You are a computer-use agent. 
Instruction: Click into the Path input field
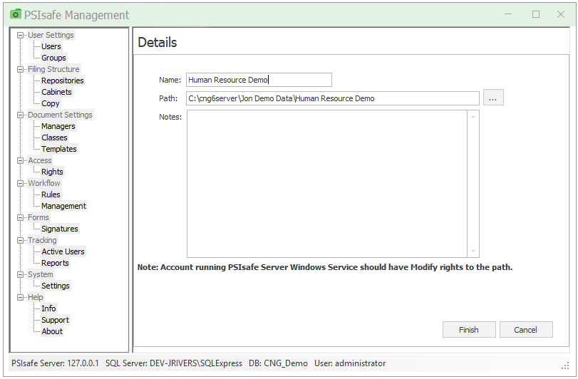pyautogui.click(x=333, y=98)
